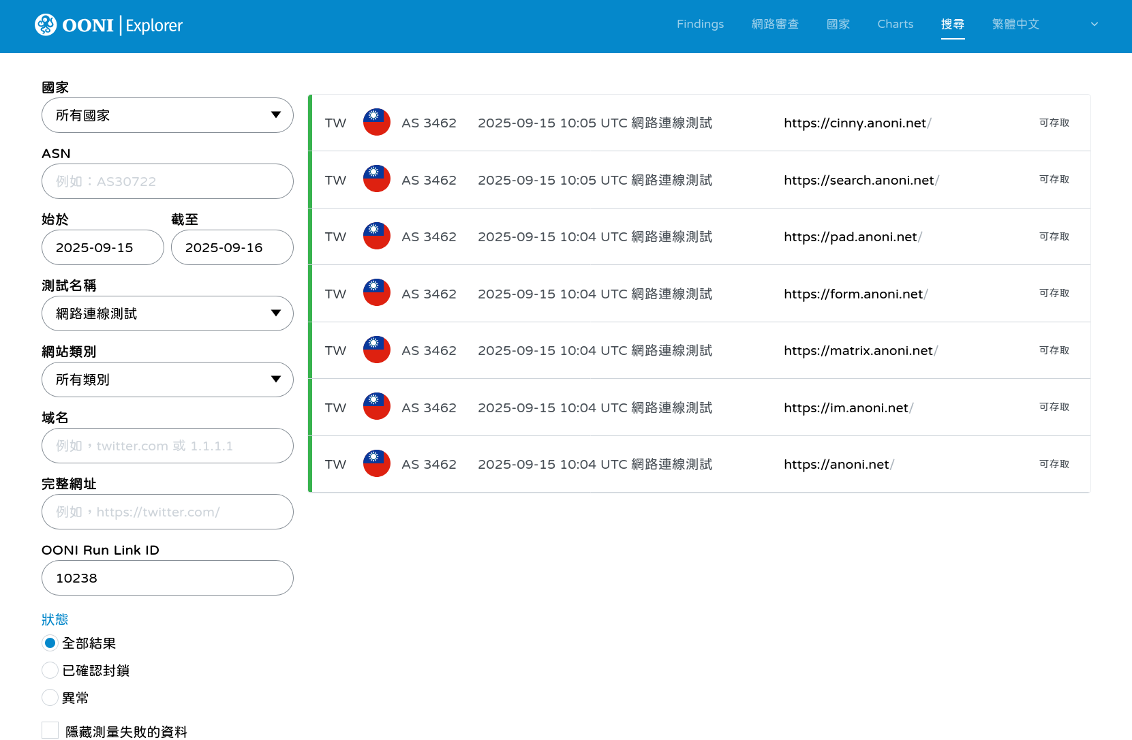Choose the 異常 radio option
Image resolution: width=1132 pixels, height=740 pixels.
click(50, 698)
